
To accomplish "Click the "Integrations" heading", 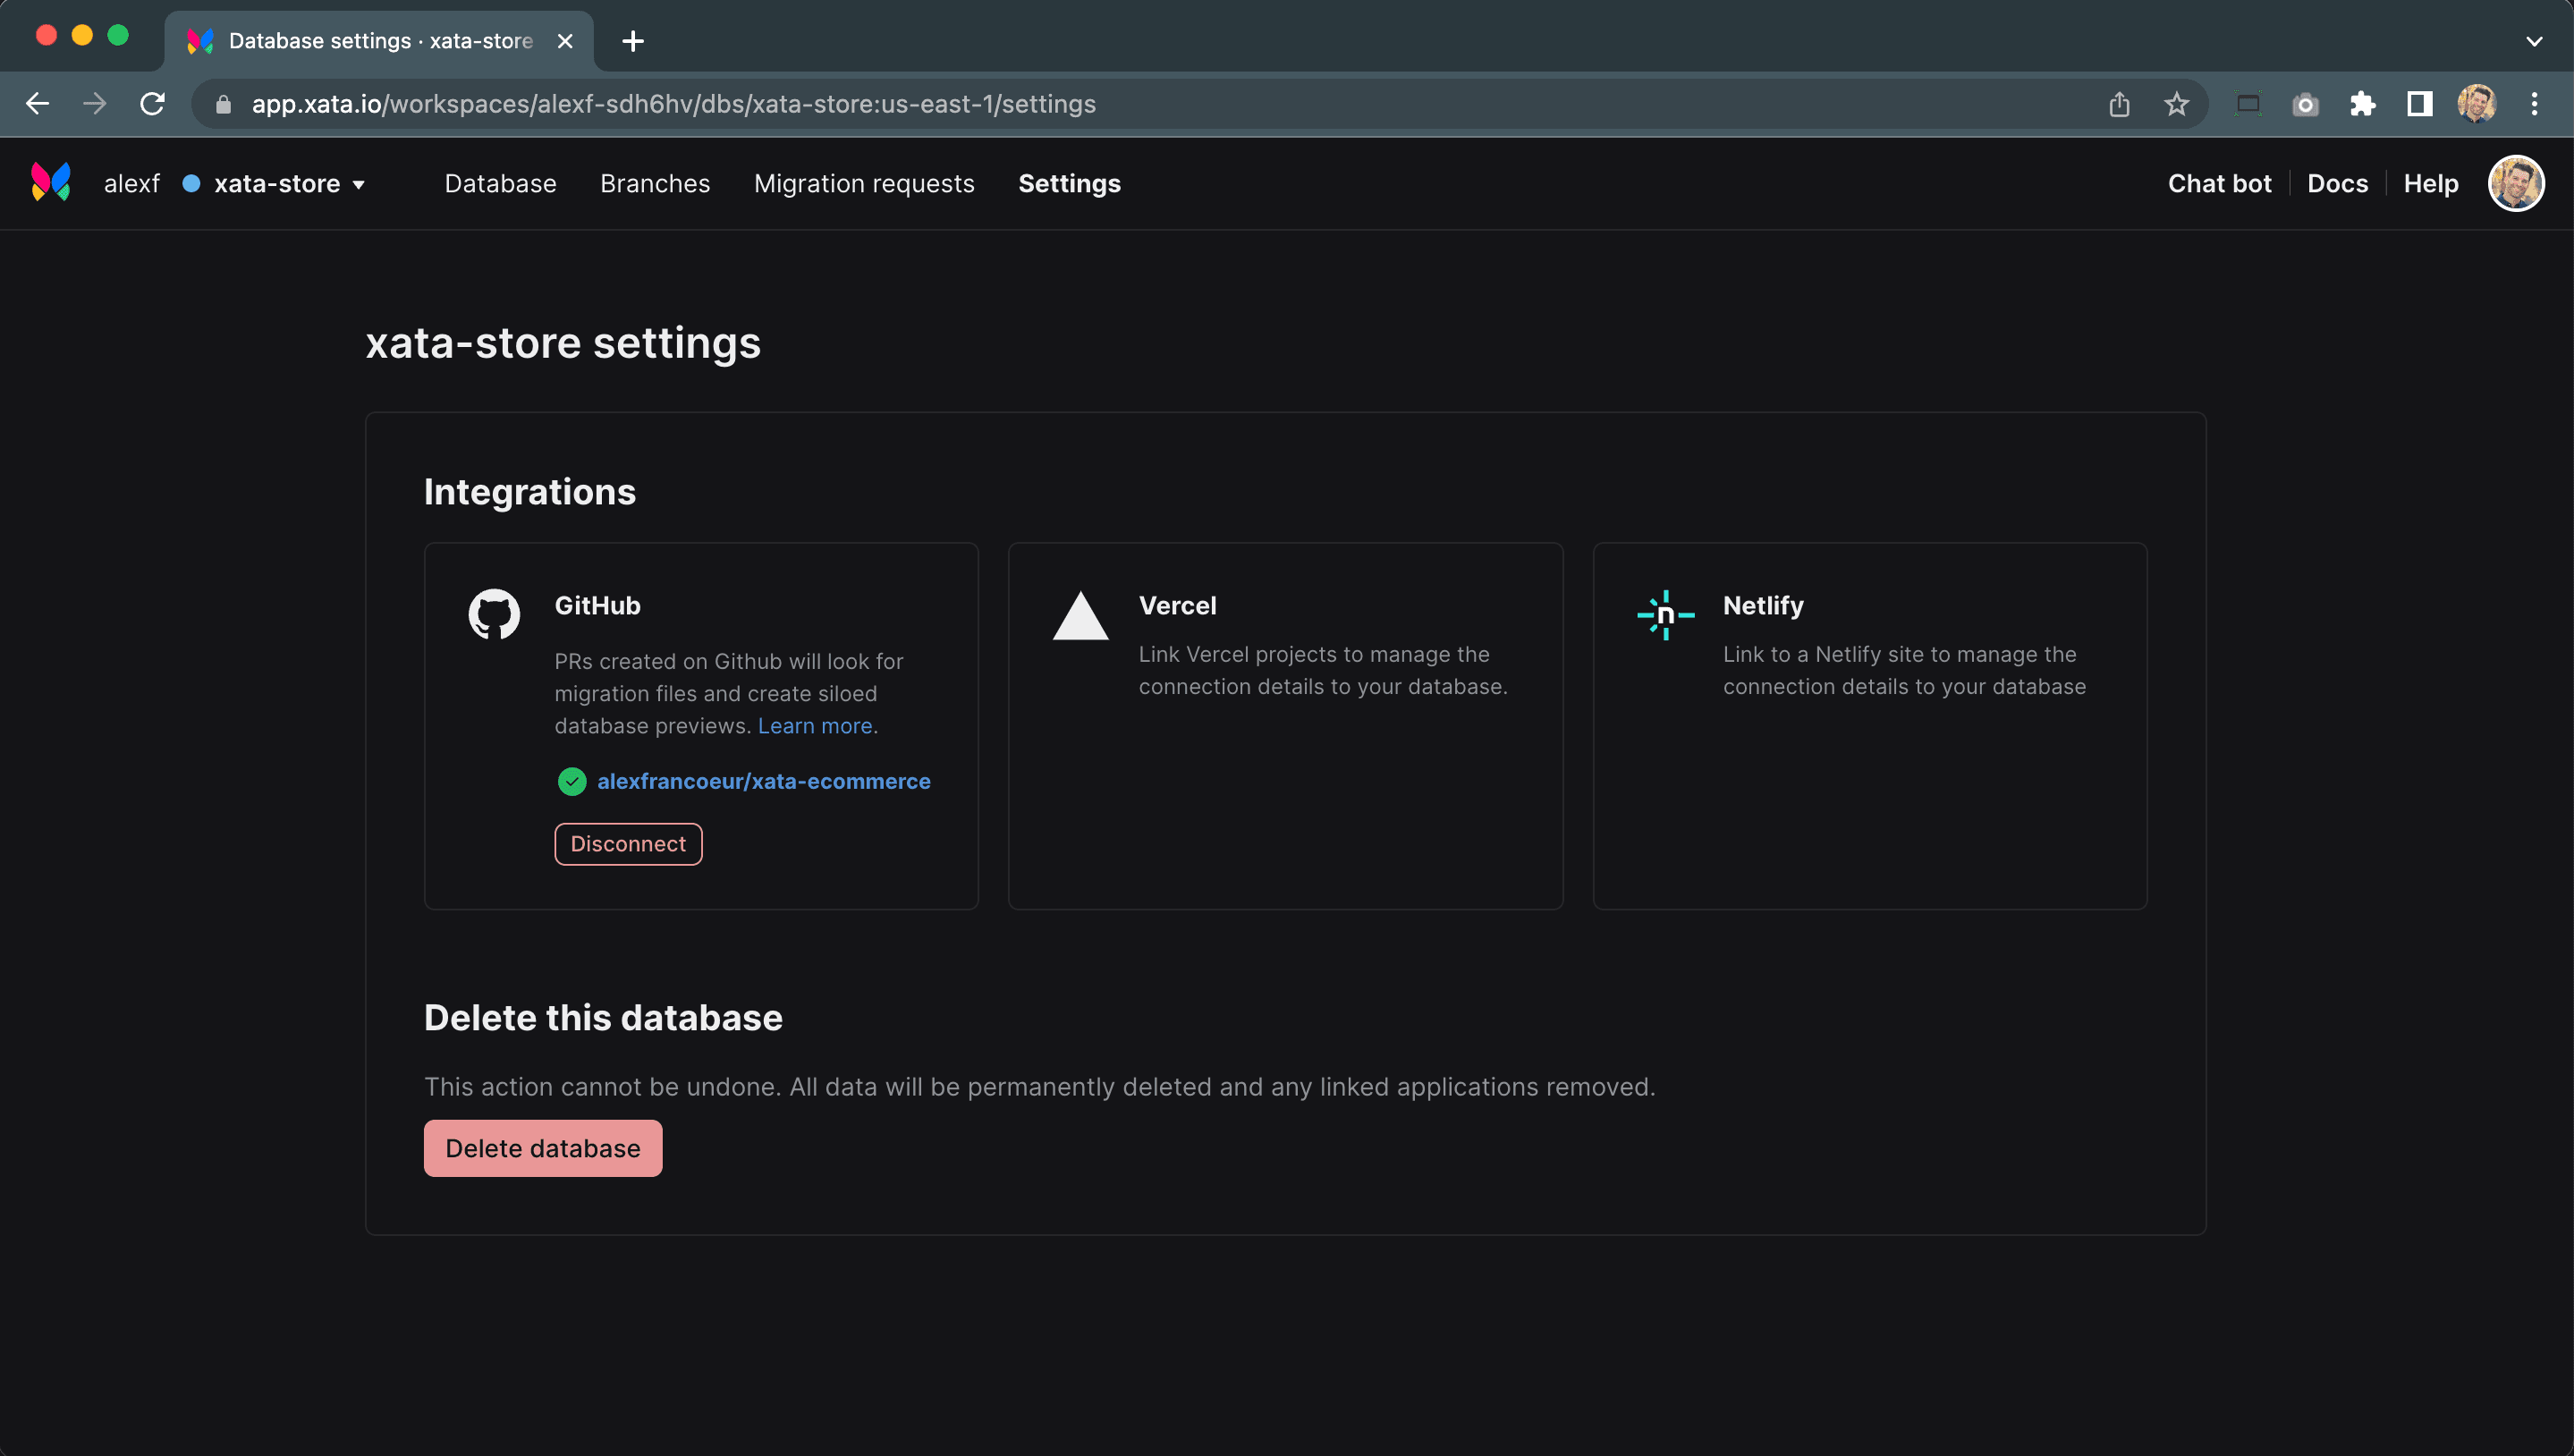I will click(530, 492).
